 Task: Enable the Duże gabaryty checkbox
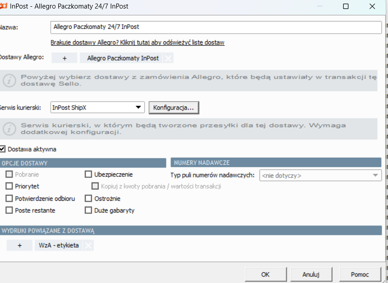[88, 210]
